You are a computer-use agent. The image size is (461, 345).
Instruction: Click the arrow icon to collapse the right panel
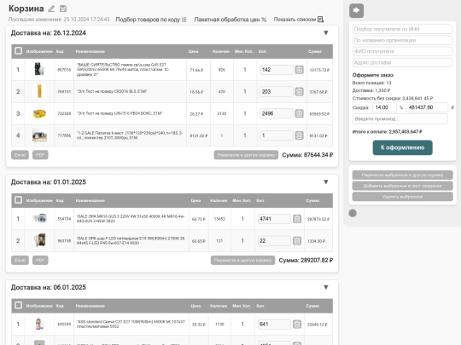click(x=356, y=10)
